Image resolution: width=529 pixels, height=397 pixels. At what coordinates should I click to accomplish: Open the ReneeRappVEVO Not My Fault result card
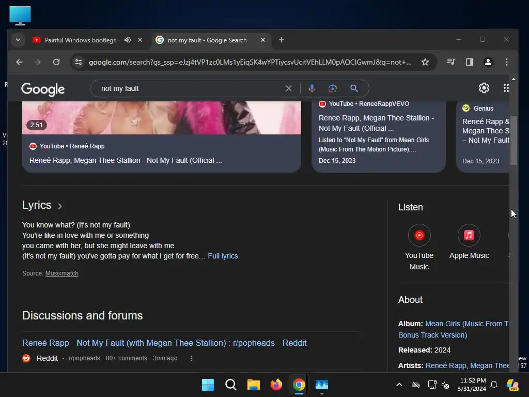click(x=379, y=136)
